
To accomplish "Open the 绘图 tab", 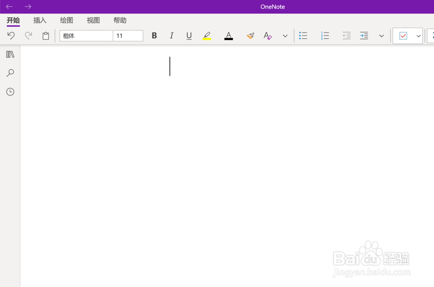I will tap(66, 20).
